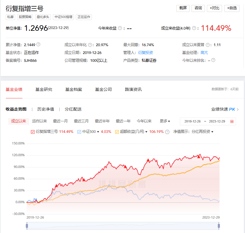
Task: Click red triangle marker near 30% level
Action: point(56,186)
